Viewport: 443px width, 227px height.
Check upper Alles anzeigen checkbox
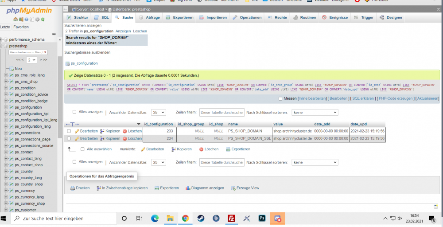coord(74,112)
